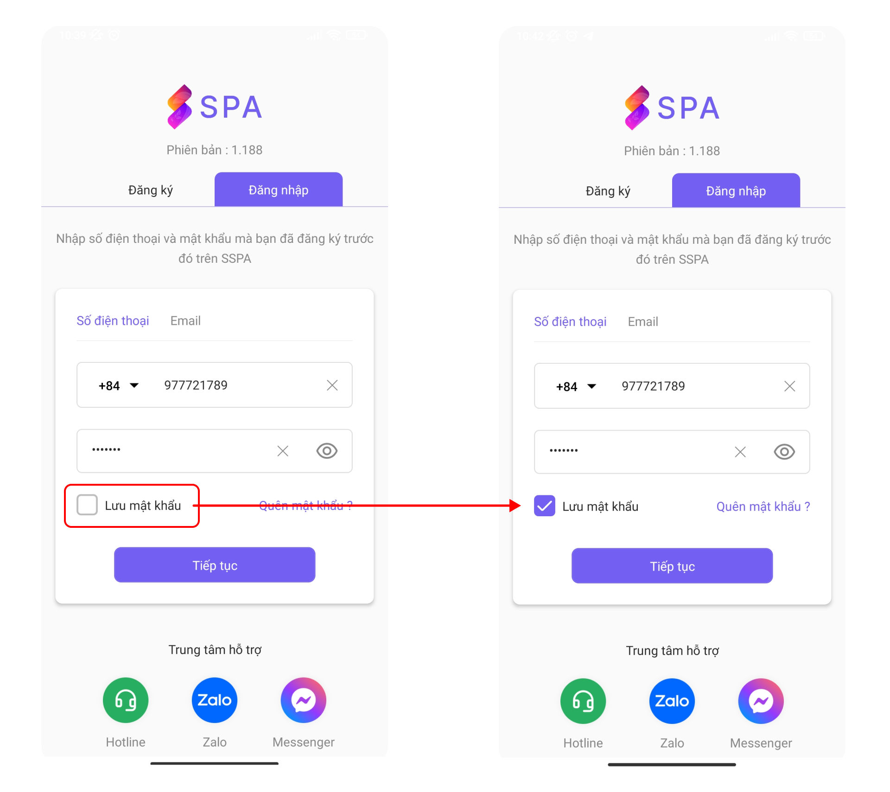The width and height of the screenshot is (890, 792).
Task: Focus the 977721789 phone number field on right screen
Action: pos(672,386)
